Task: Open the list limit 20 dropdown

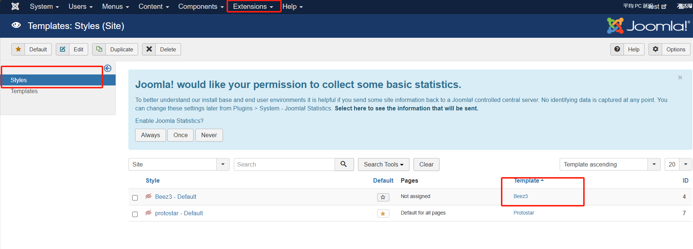Action: tap(678, 164)
